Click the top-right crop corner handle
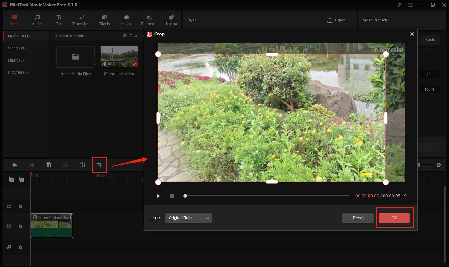The width and height of the screenshot is (449, 267). (386, 54)
